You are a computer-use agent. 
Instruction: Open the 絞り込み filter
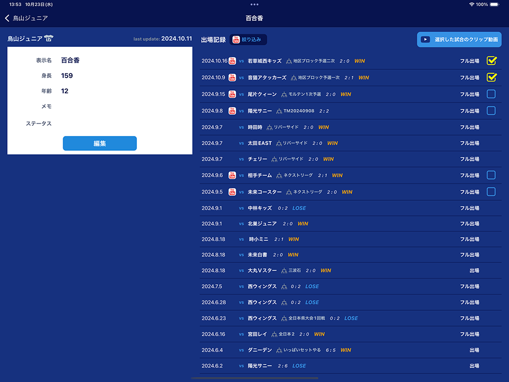[248, 40]
